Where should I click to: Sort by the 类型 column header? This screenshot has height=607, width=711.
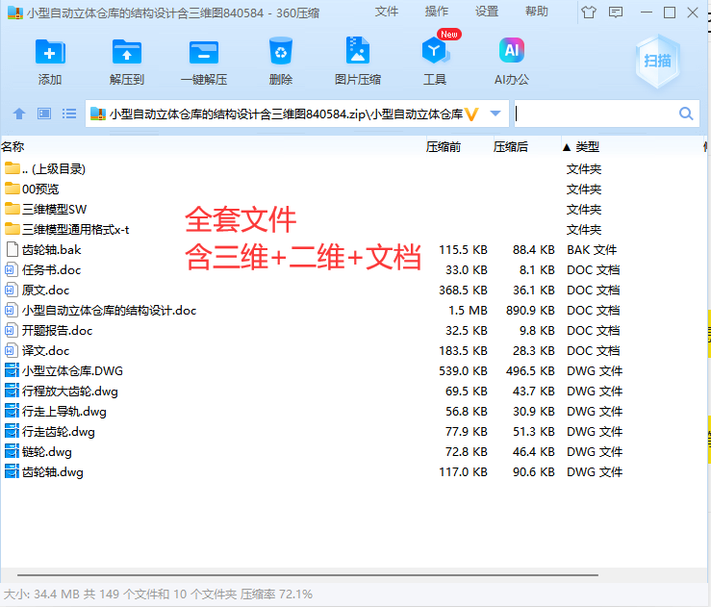click(587, 146)
